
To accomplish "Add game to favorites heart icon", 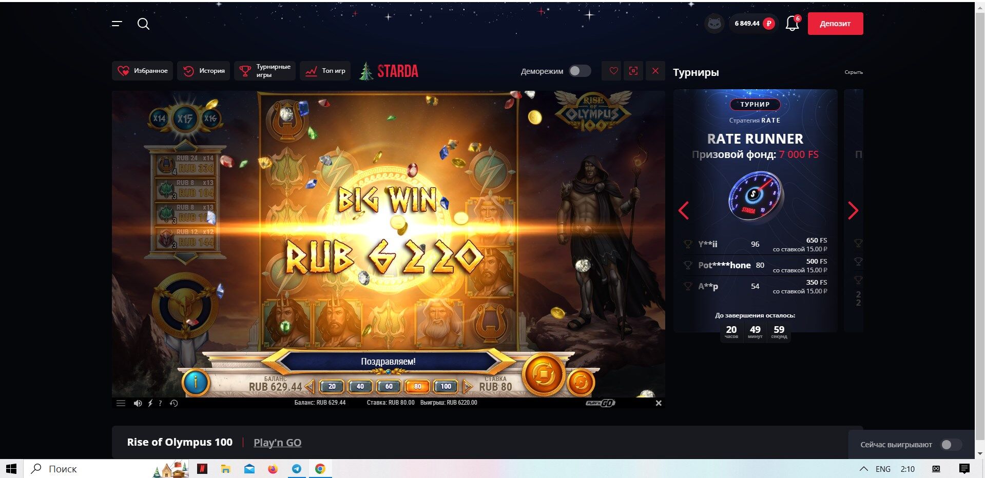I will [x=613, y=71].
